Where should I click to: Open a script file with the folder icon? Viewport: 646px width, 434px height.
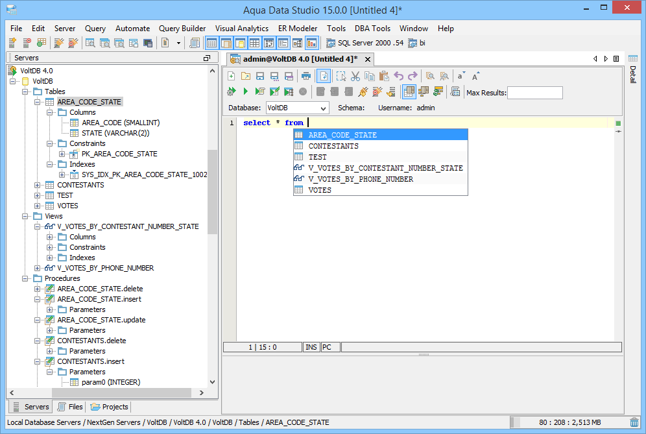246,77
